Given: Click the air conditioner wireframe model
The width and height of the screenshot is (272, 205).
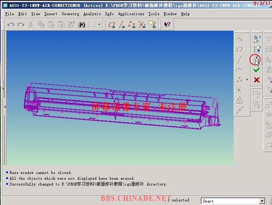Looking at the screenshot, I should click(122, 106).
